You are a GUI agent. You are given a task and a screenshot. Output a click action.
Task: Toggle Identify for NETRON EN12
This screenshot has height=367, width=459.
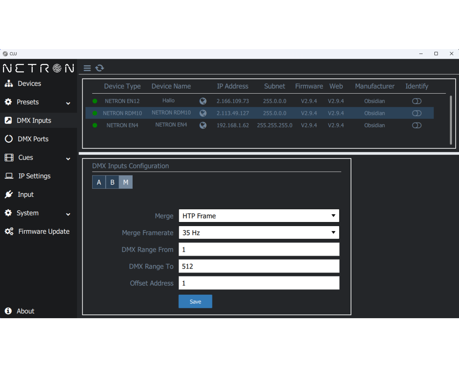[417, 101]
